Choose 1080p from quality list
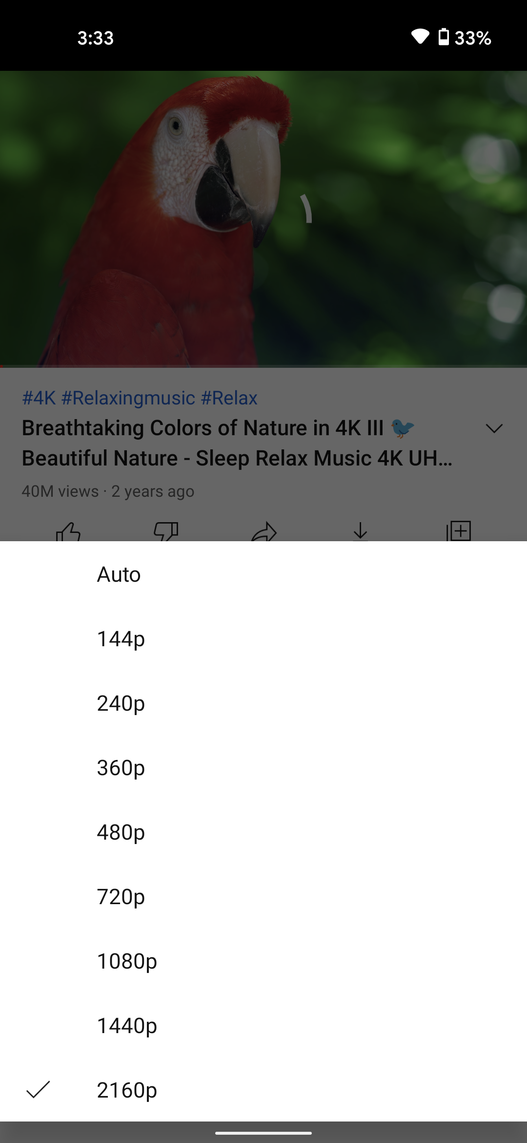The width and height of the screenshot is (527, 1143). coord(127,961)
